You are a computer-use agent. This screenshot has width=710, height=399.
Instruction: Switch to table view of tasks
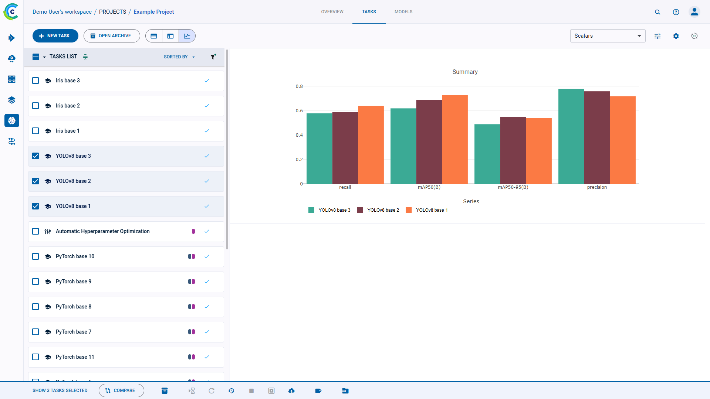point(154,36)
